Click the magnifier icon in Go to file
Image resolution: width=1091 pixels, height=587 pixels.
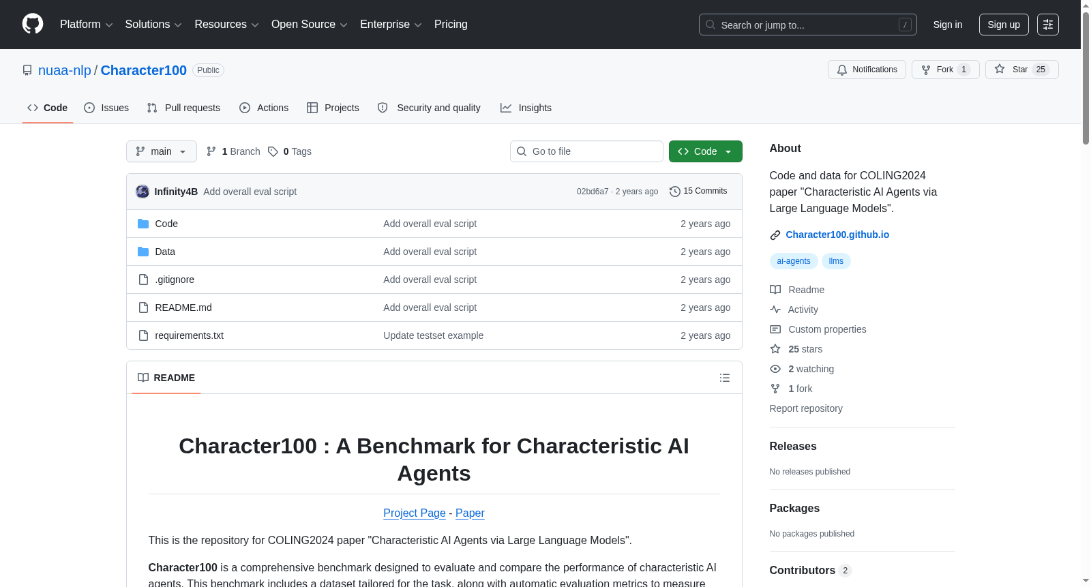tap(522, 151)
